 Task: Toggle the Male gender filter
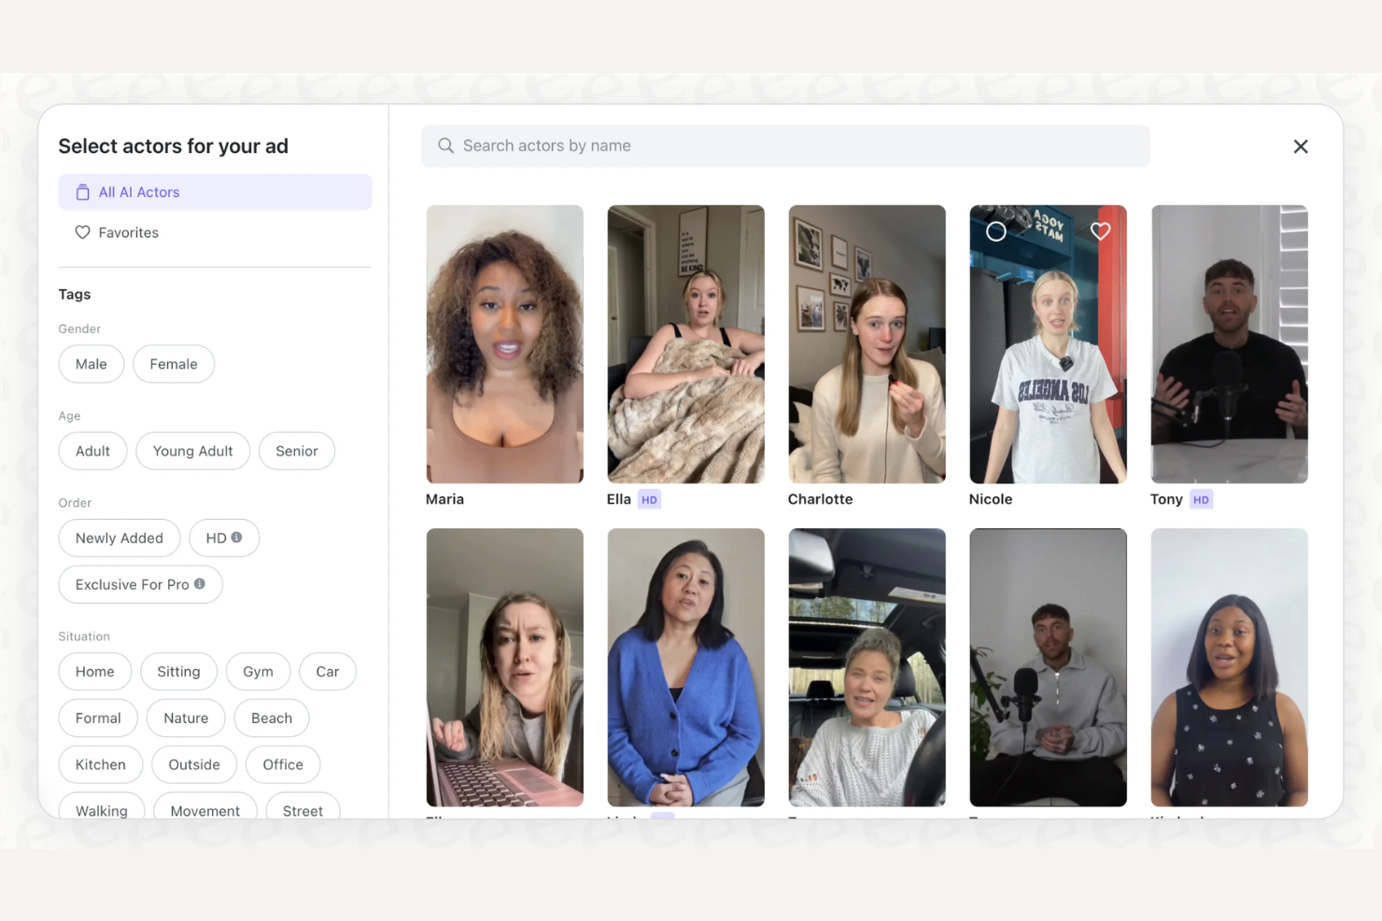91,364
